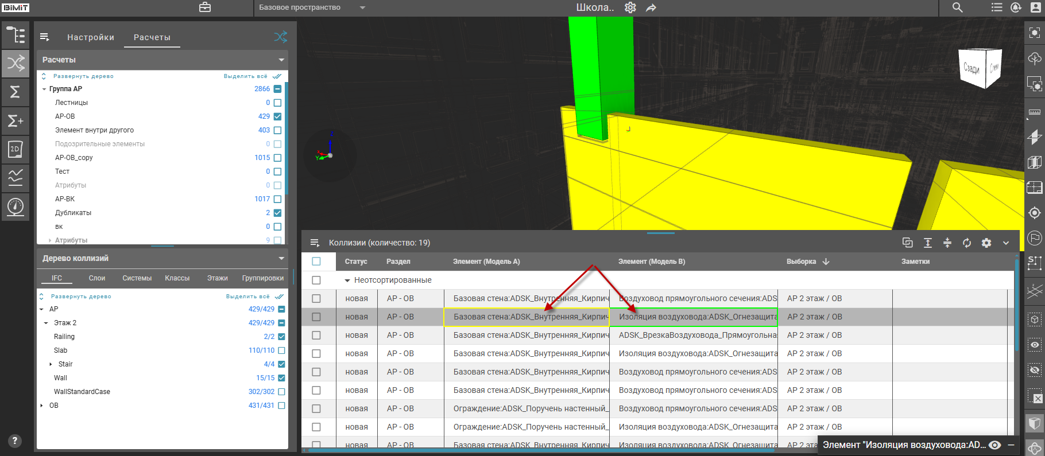The height and width of the screenshot is (456, 1045).
Task: Click the share arrow next to project name
Action: 651,8
